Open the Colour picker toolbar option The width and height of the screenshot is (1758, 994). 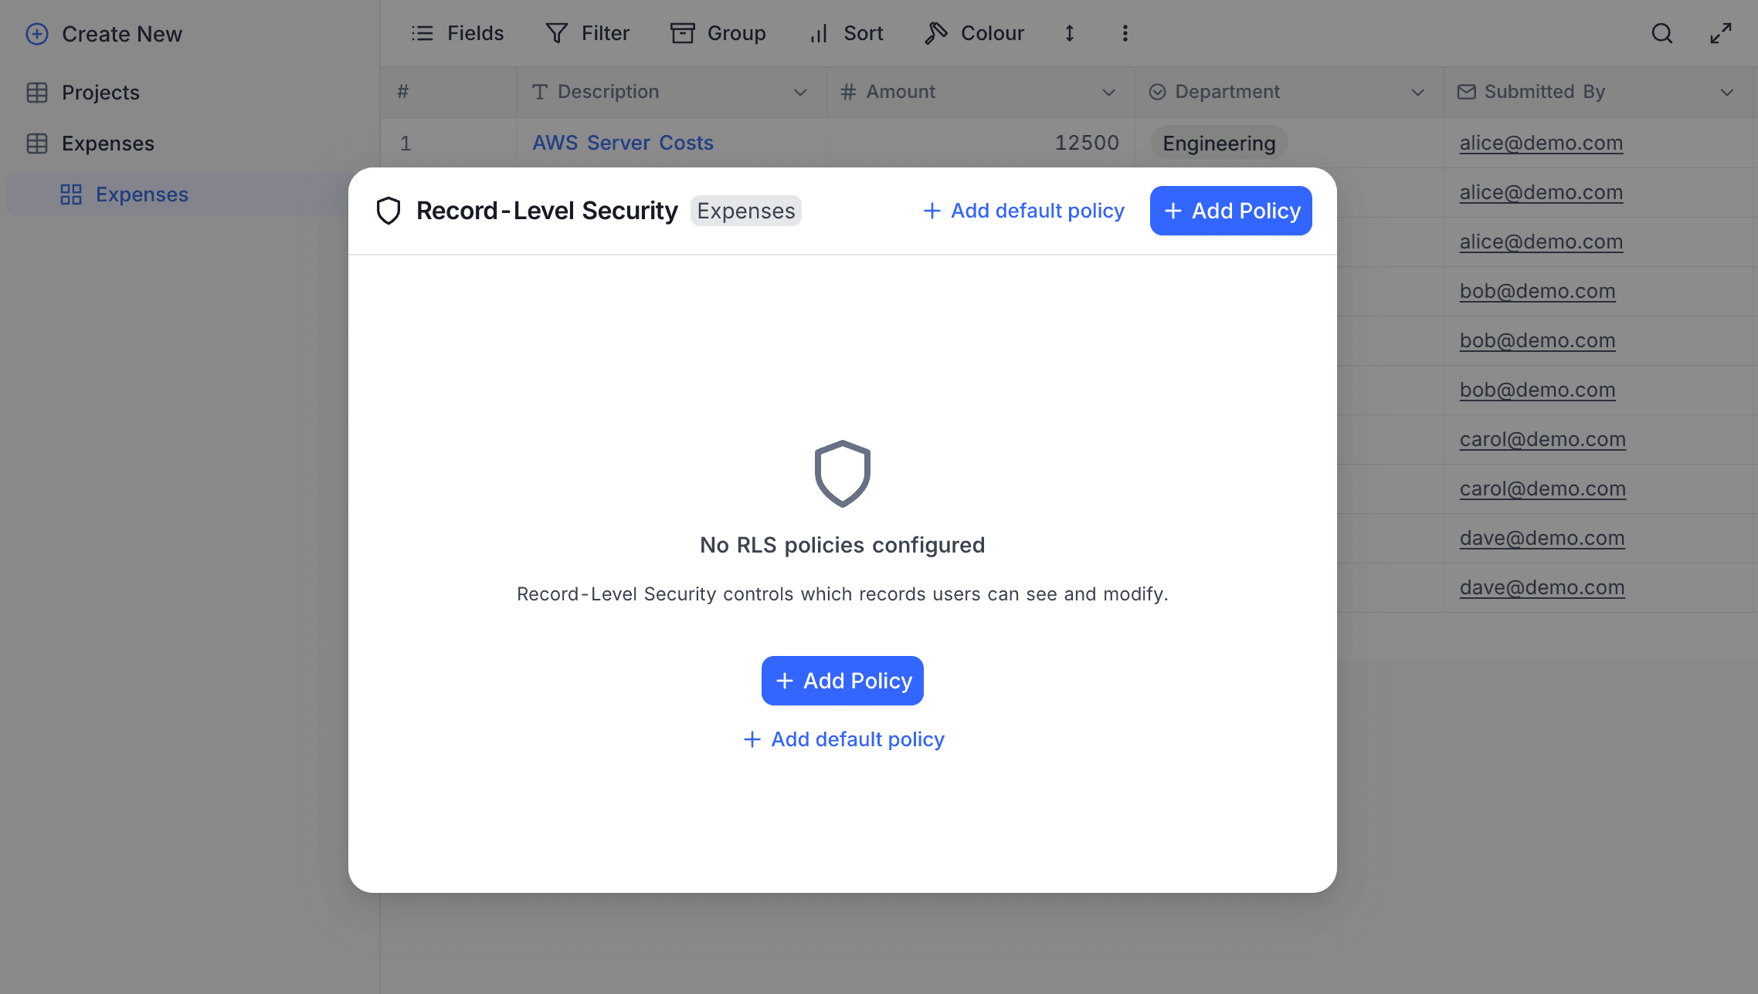[975, 33]
